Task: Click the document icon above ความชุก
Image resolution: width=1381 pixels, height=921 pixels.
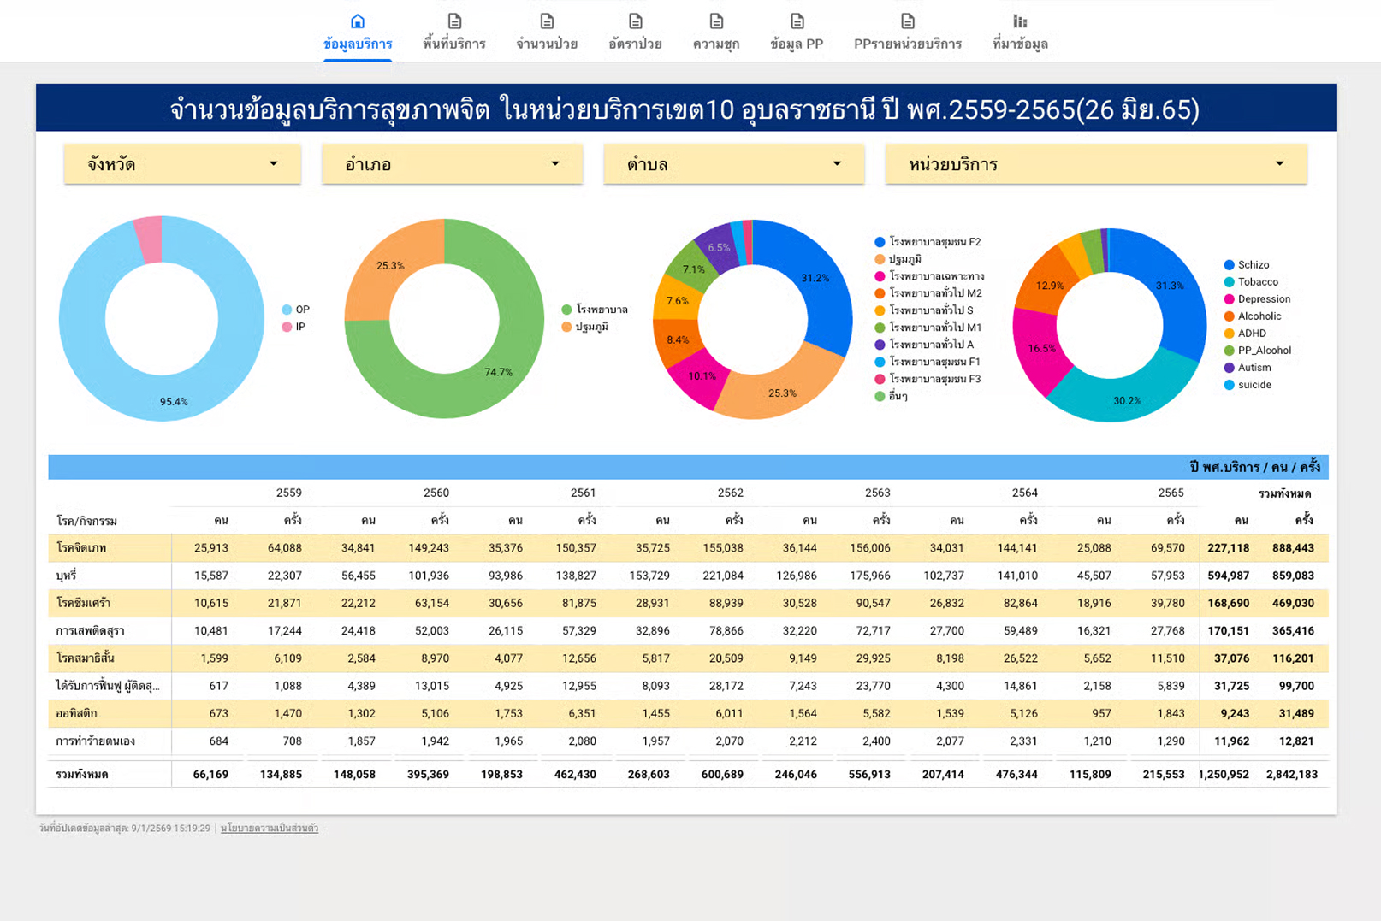Action: click(716, 21)
